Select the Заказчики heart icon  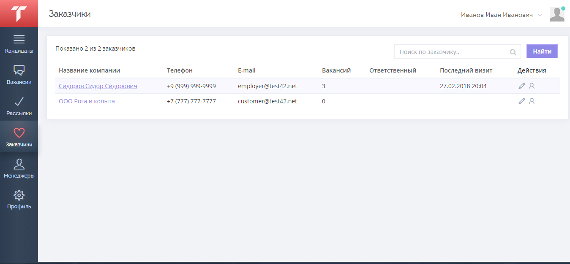[x=19, y=133]
